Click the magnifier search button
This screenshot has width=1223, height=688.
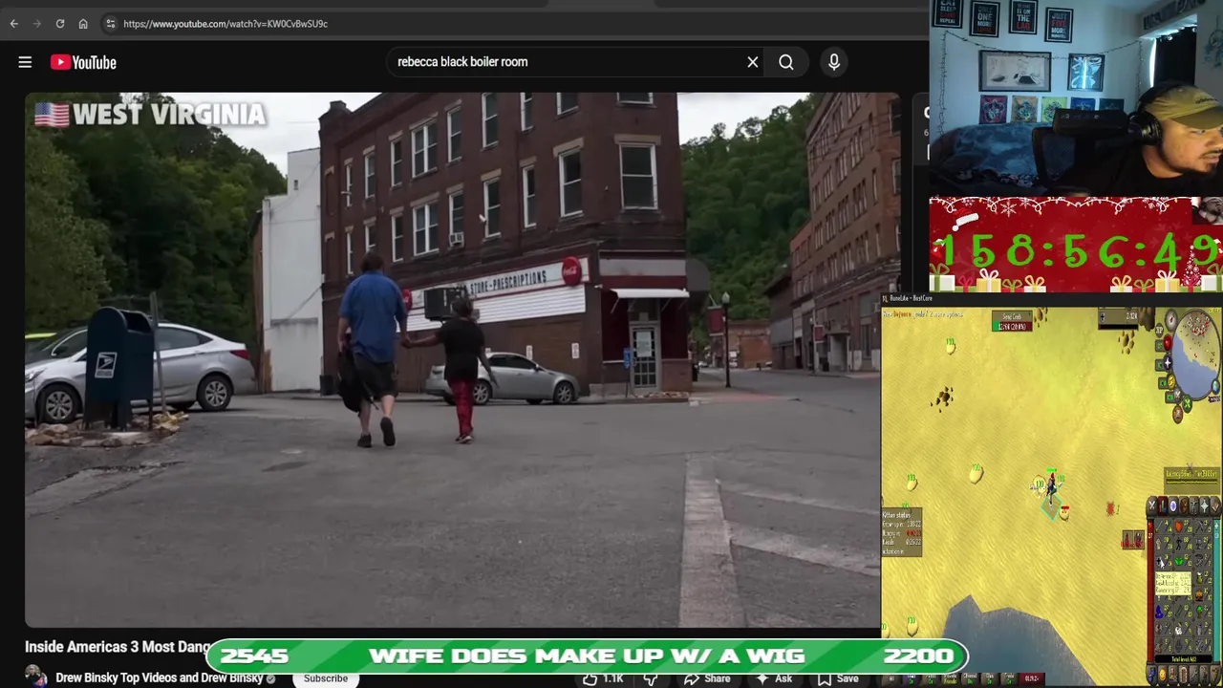click(786, 62)
